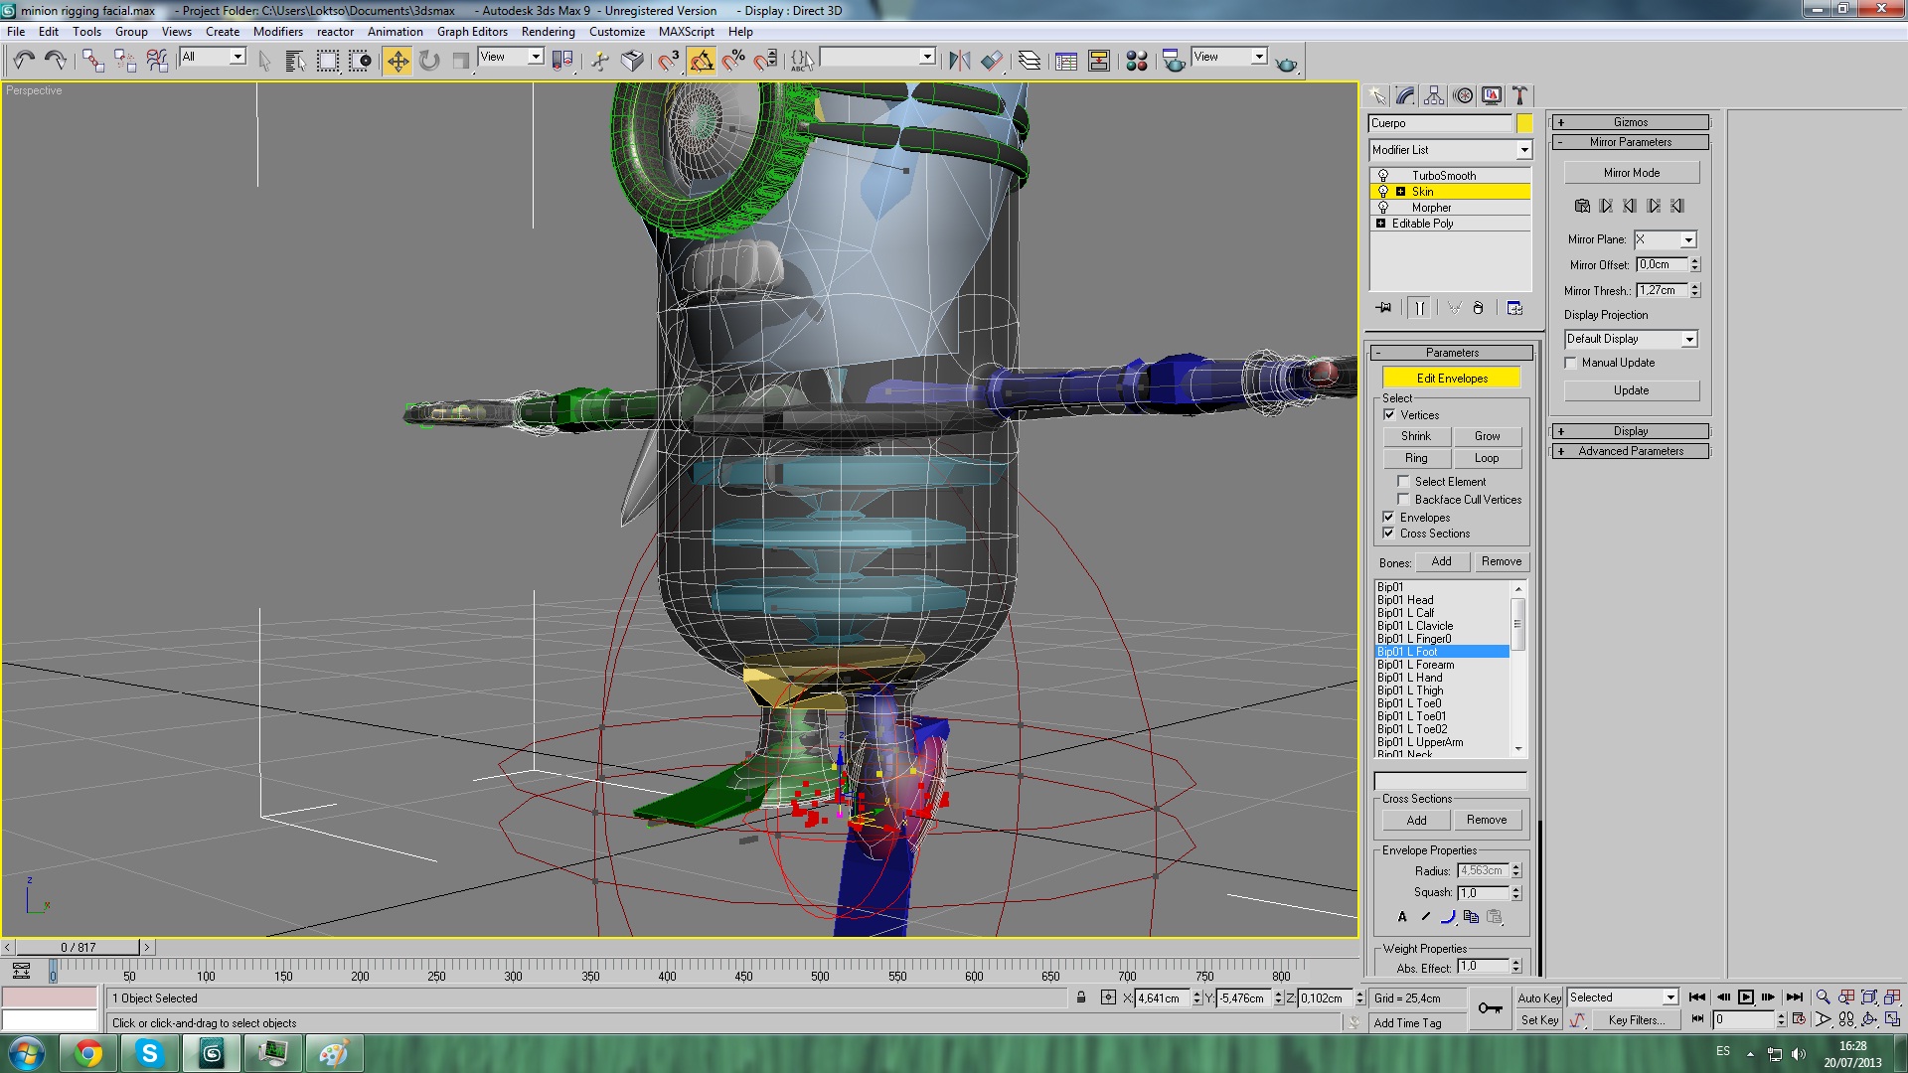
Task: Click the Edit Envelopes button
Action: click(x=1451, y=379)
